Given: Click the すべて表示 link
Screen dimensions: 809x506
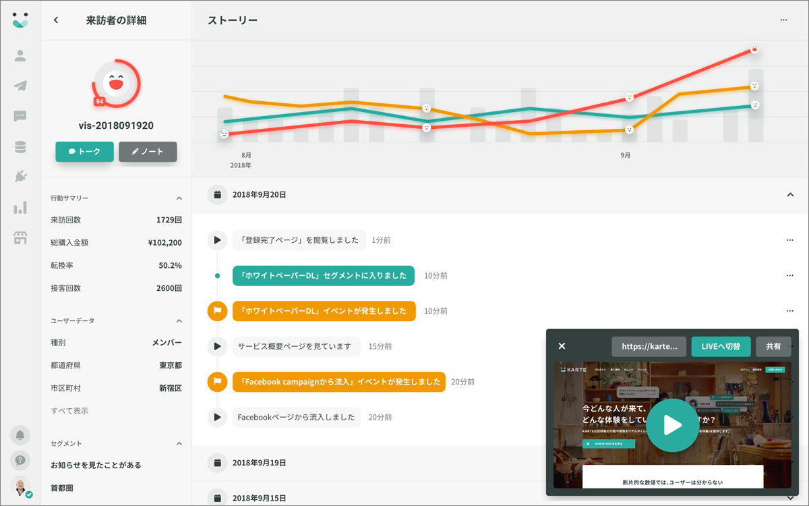Looking at the screenshot, I should [69, 411].
